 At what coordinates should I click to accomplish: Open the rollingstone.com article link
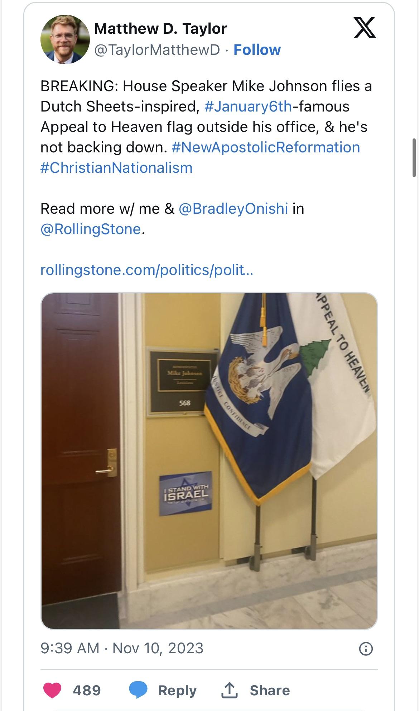coord(147,270)
